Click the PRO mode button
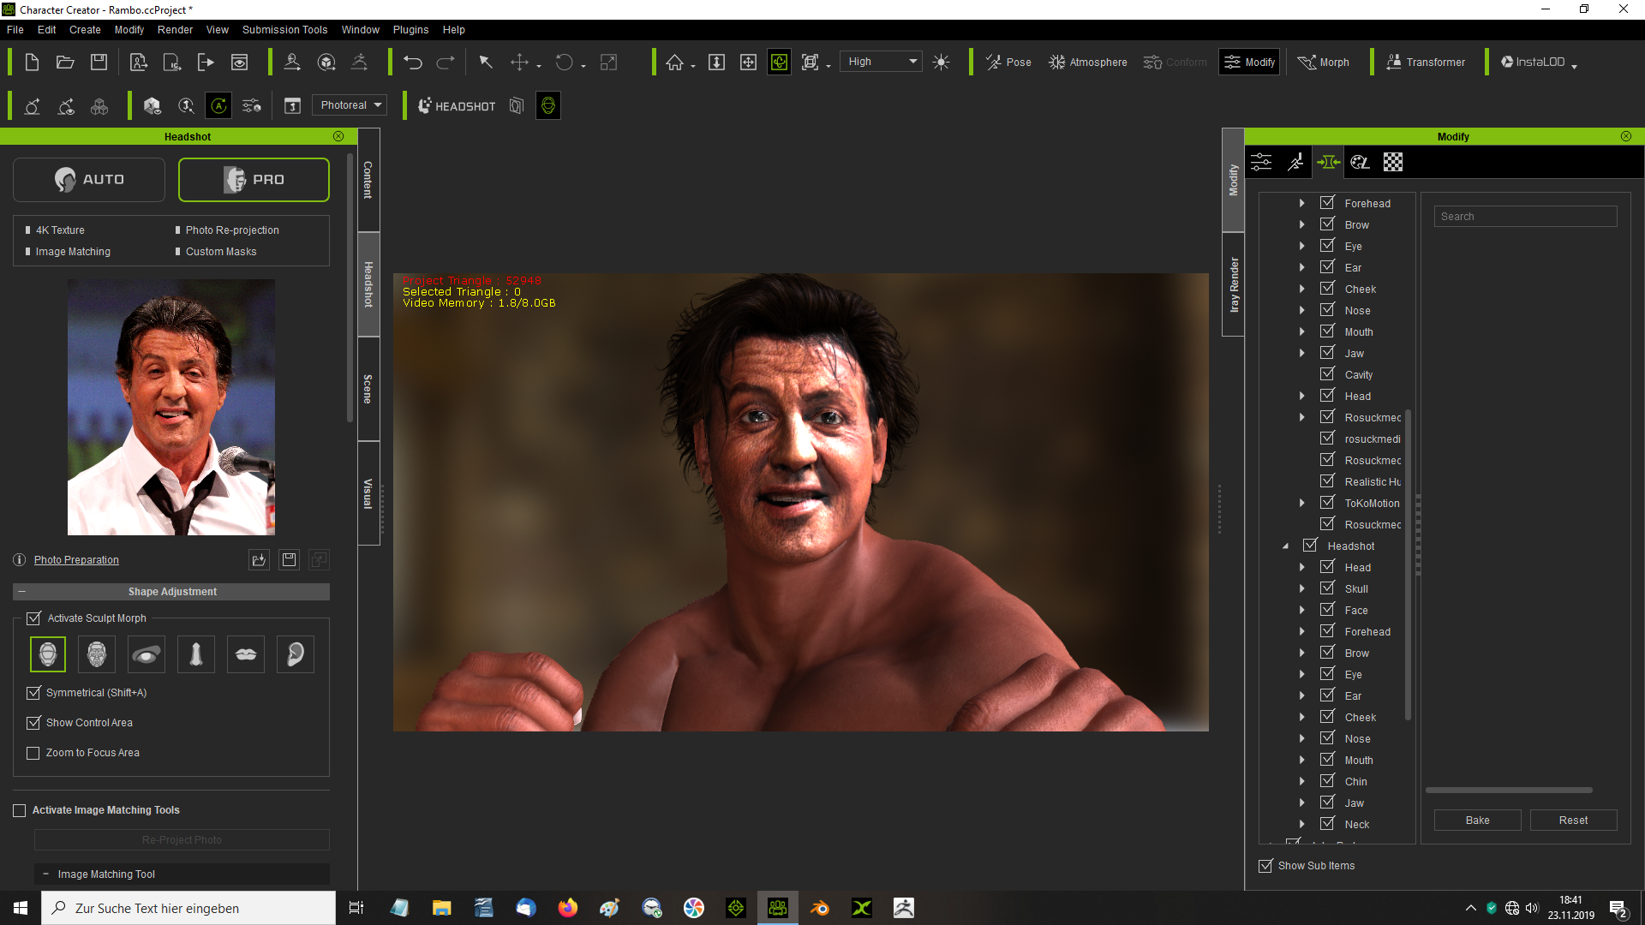The width and height of the screenshot is (1645, 925). click(254, 180)
